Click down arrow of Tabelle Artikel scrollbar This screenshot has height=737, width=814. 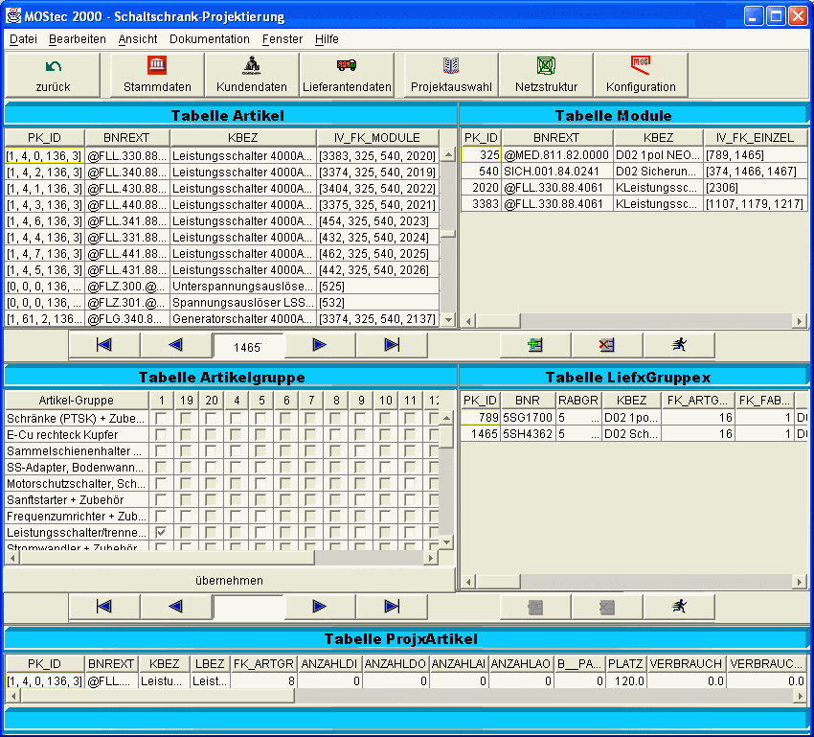click(x=447, y=319)
